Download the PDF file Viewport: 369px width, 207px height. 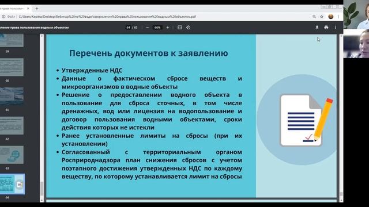317,28
